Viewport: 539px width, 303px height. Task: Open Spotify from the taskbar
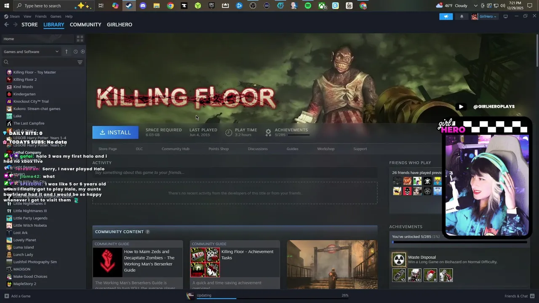[x=308, y=5]
